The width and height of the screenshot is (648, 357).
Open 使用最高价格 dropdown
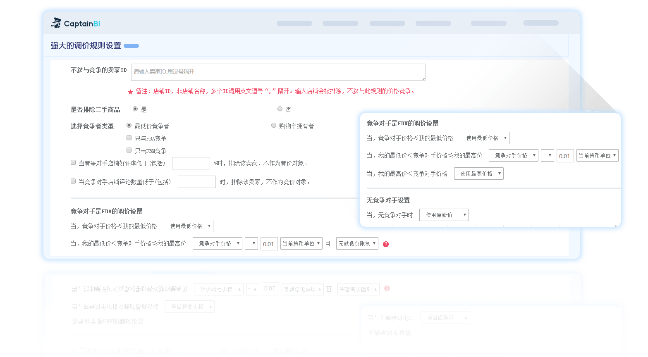[479, 174]
